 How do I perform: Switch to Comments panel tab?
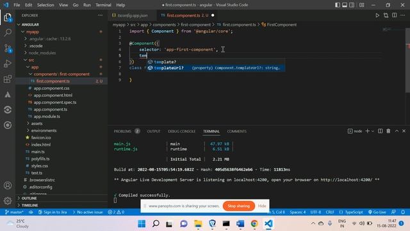coord(236,131)
